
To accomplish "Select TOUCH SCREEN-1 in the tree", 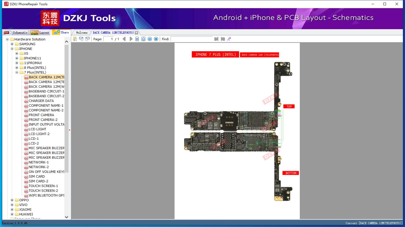I will click(43, 186).
